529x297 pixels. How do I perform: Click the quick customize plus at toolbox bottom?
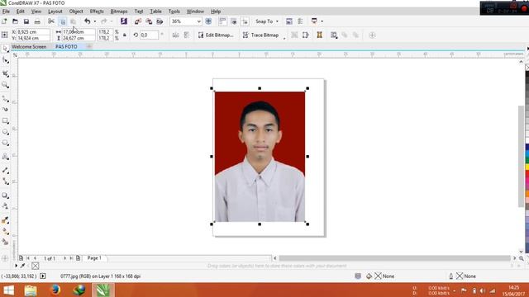pos(5,258)
